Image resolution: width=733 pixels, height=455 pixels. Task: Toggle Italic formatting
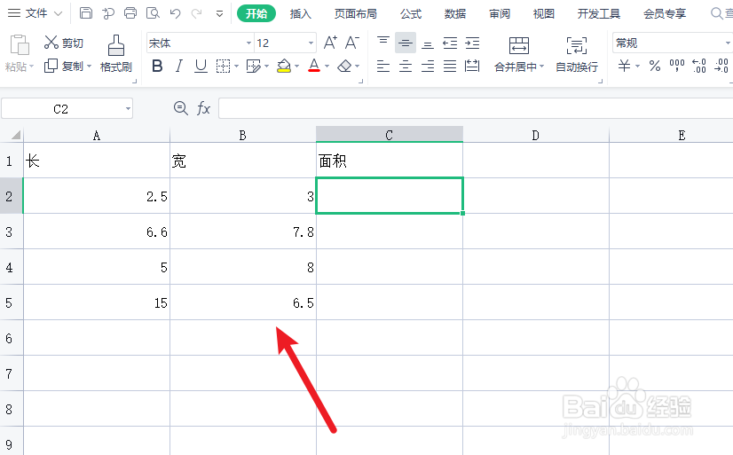click(178, 67)
